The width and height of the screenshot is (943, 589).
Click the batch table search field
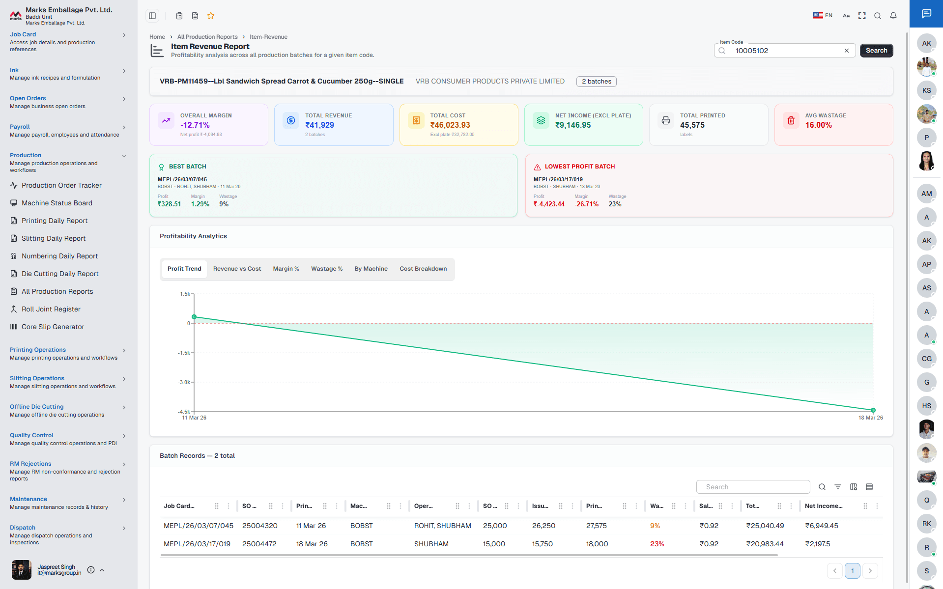[x=753, y=487]
